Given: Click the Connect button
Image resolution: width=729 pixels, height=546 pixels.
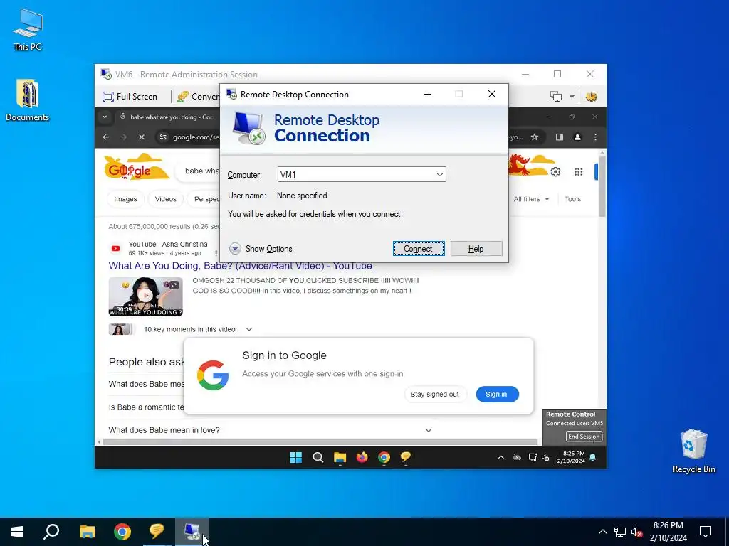Looking at the screenshot, I should point(419,248).
